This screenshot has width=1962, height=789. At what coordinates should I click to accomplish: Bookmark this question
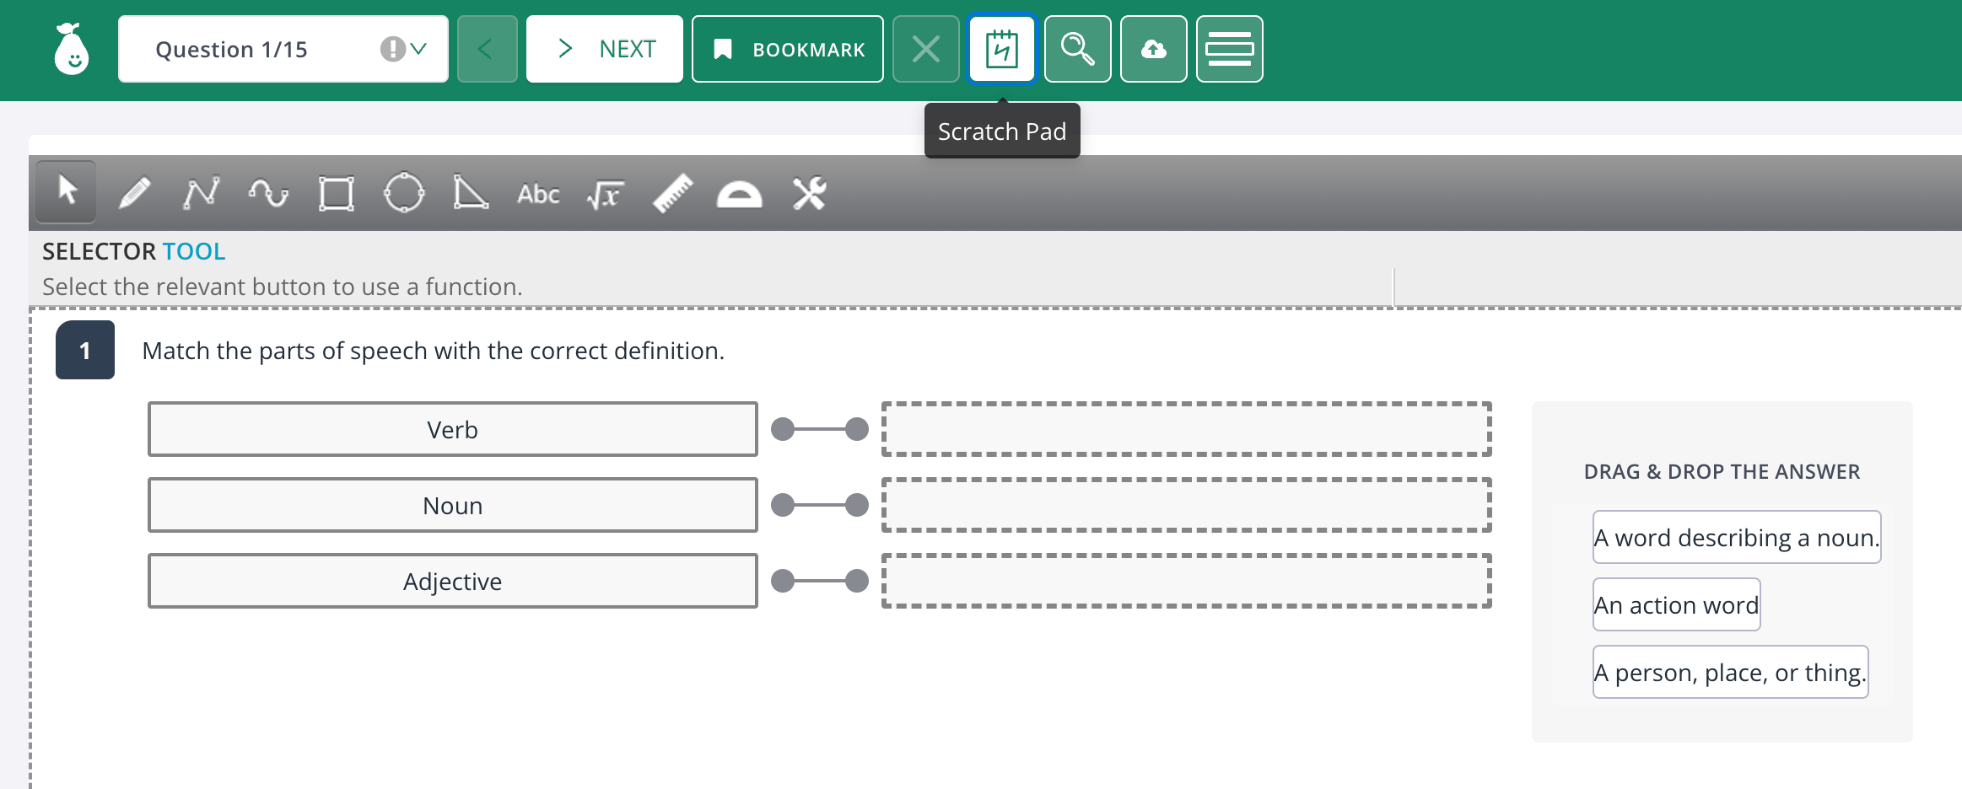(x=788, y=49)
